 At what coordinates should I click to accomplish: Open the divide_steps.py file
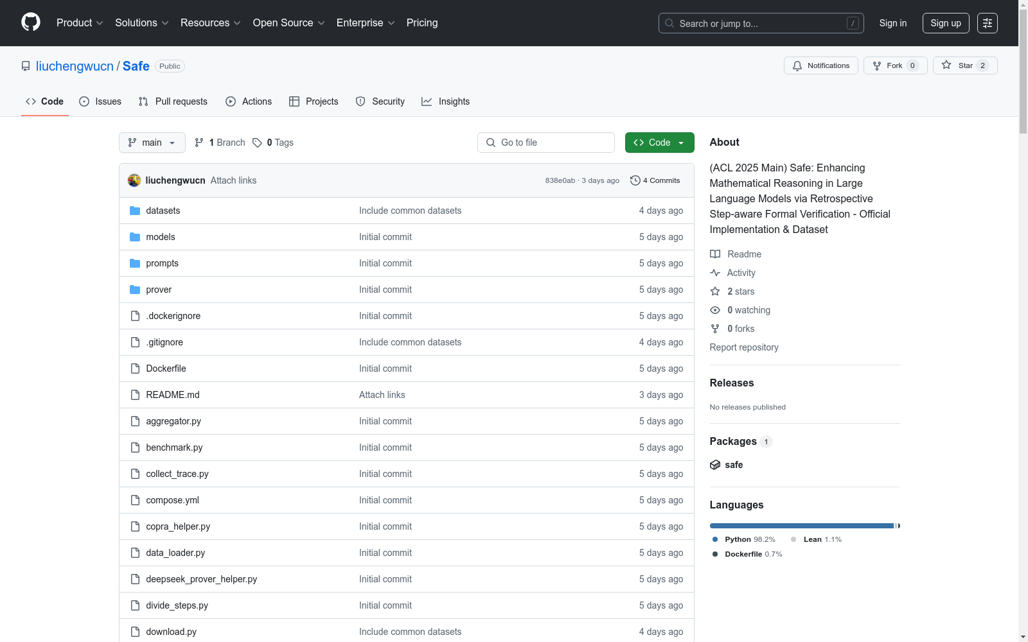point(177,605)
